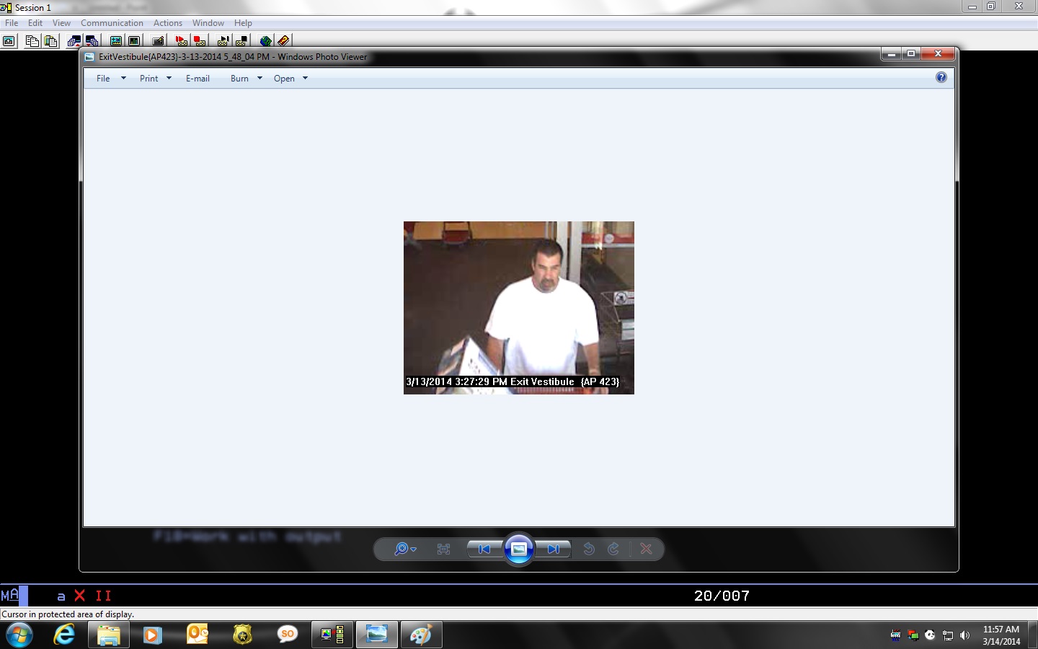Go to previous photo in Photo Viewer

point(484,549)
